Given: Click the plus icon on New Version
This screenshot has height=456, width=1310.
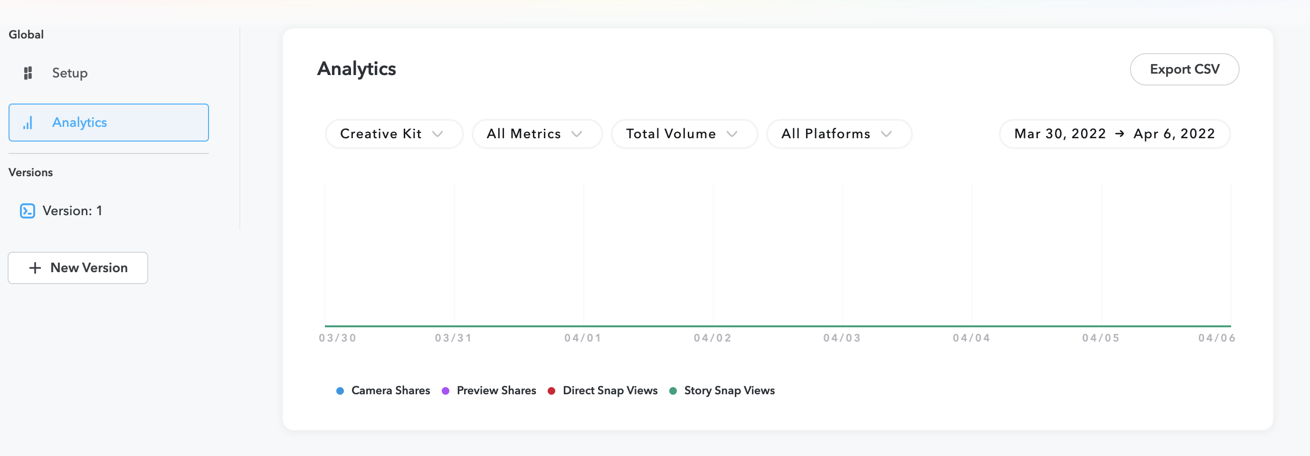Looking at the screenshot, I should 35,268.
